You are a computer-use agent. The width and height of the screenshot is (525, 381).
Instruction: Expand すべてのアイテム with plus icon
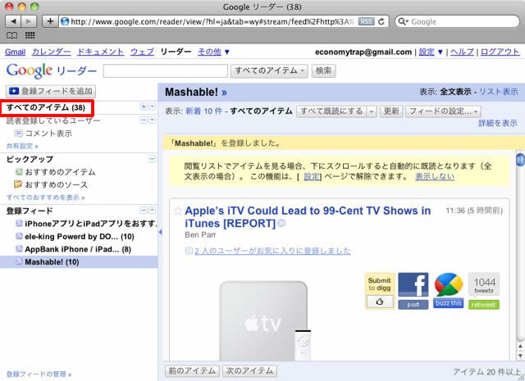pos(144,107)
